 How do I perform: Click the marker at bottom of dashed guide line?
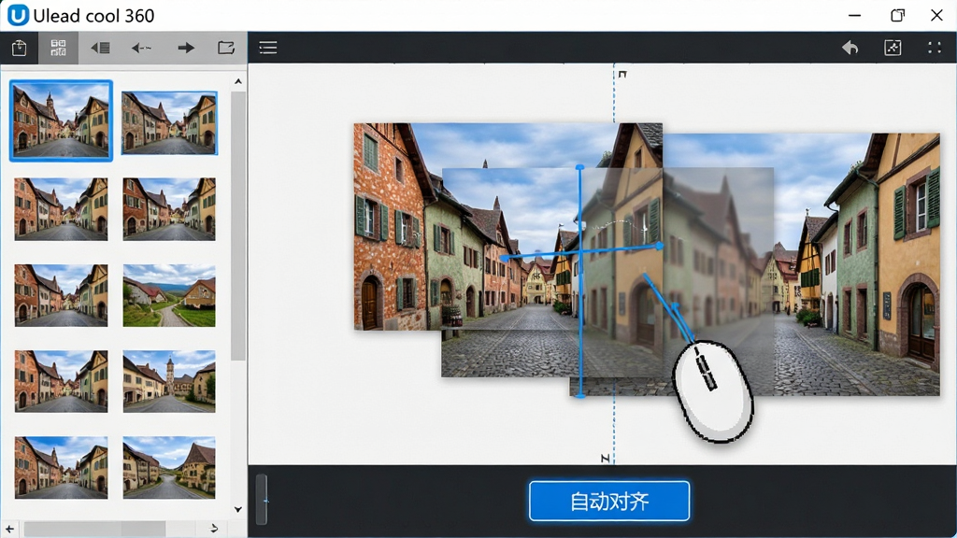606,458
